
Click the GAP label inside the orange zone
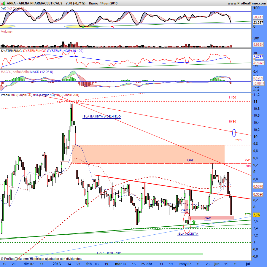click(191, 160)
